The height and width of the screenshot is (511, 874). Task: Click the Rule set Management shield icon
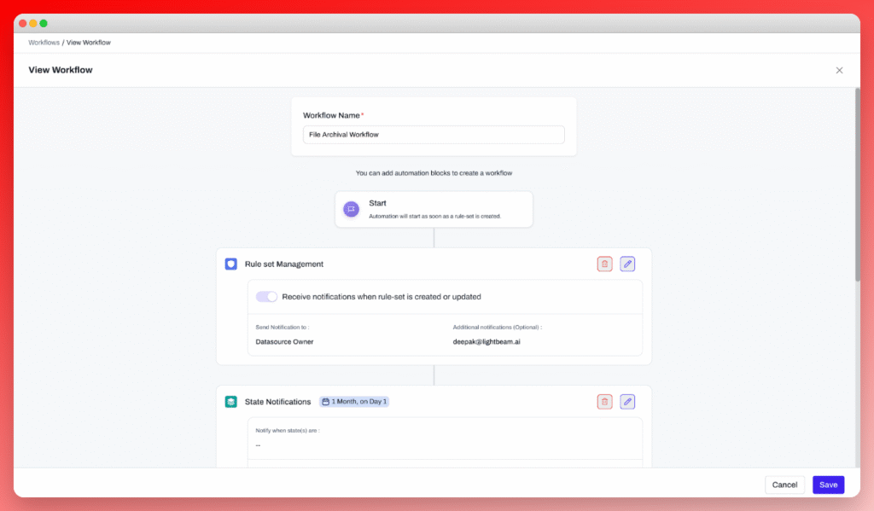[230, 264]
